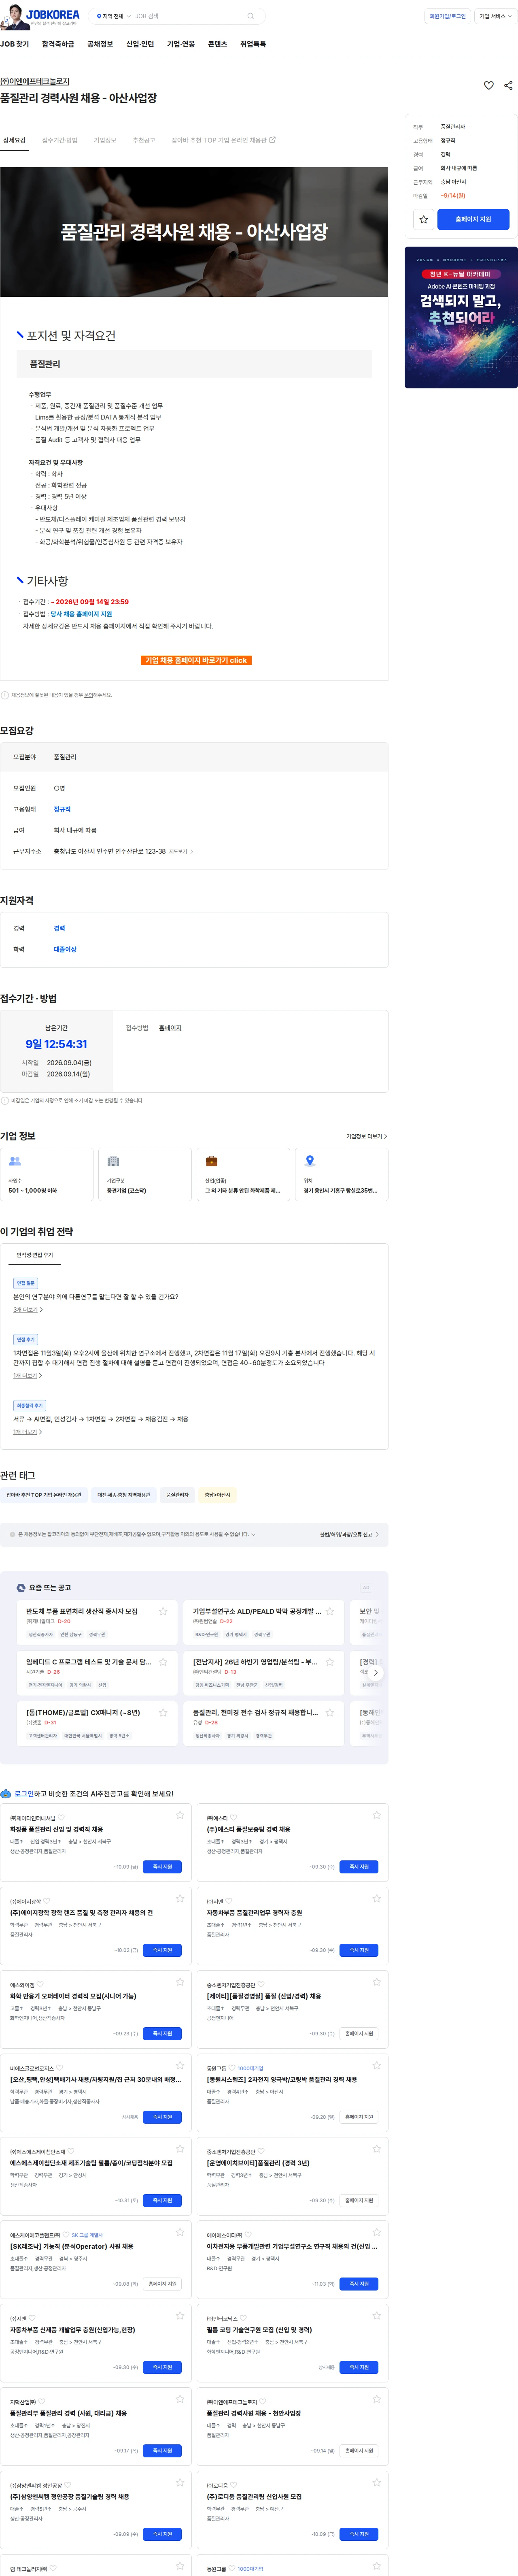The height and width of the screenshot is (2576, 518).
Task: Click 기업 채용 홈페이지 바로가기 click button
Action: [x=196, y=660]
